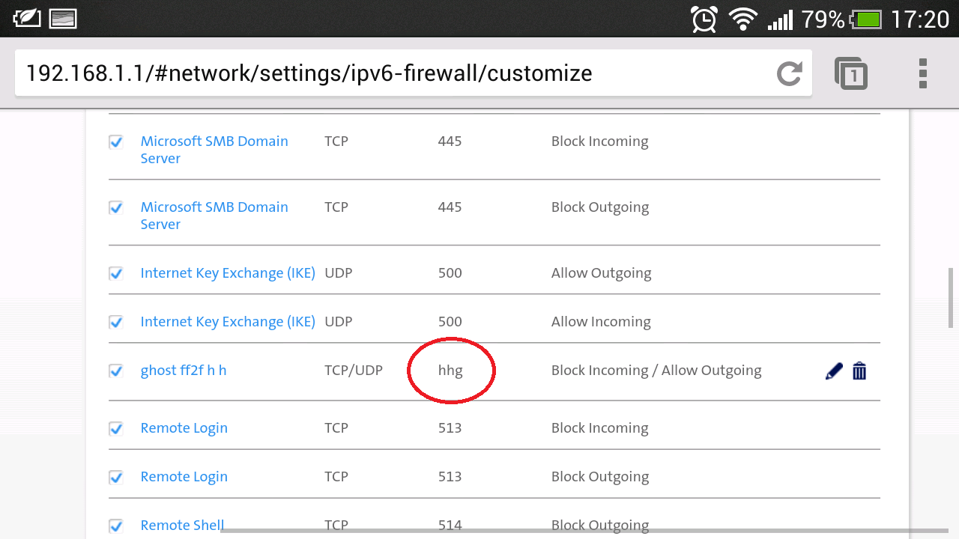Toggle Remote Shell rule checkbox
Image resolution: width=959 pixels, height=539 pixels.
click(116, 525)
